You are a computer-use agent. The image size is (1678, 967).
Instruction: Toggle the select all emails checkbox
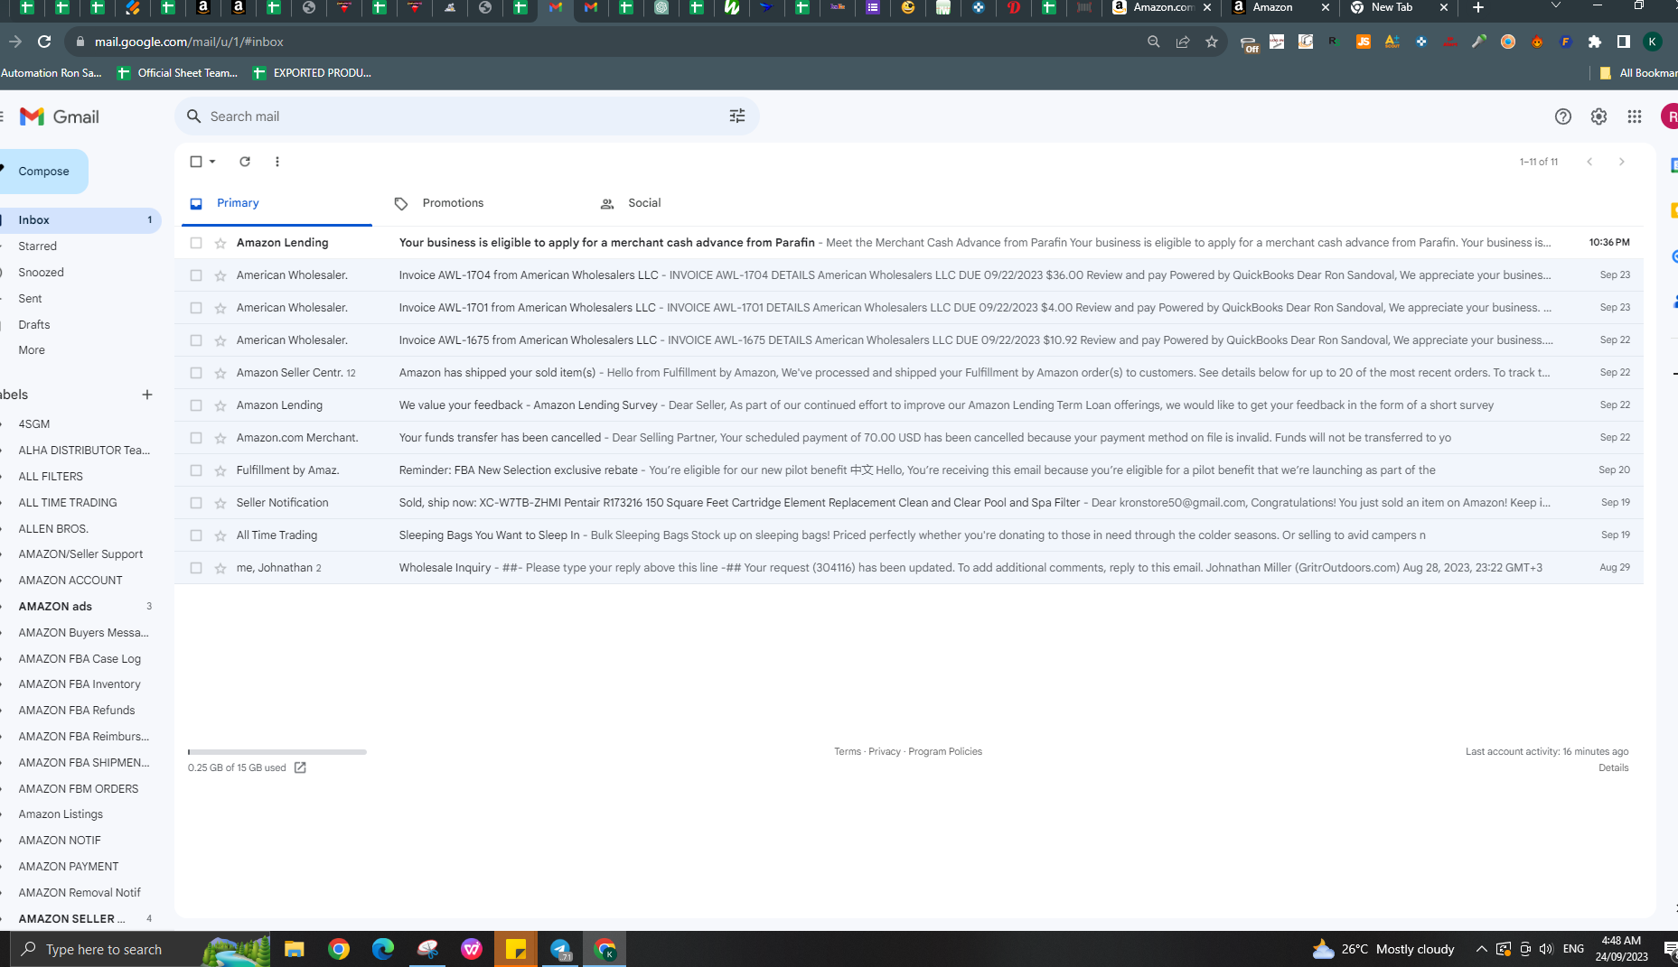[x=196, y=162]
